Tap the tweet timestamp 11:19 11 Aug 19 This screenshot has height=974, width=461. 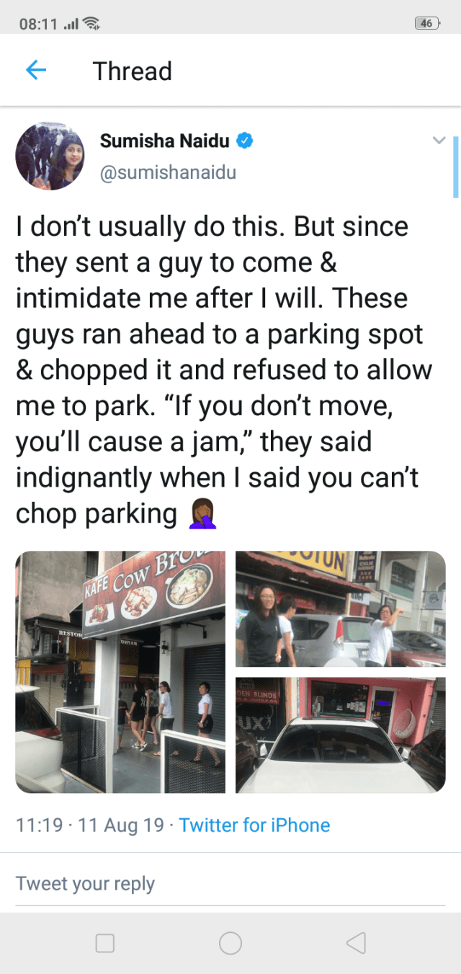(x=90, y=825)
